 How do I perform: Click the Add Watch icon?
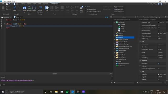click(x=81, y=8)
